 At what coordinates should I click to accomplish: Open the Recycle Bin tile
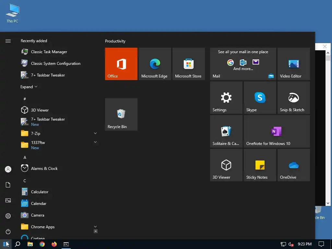click(121, 114)
